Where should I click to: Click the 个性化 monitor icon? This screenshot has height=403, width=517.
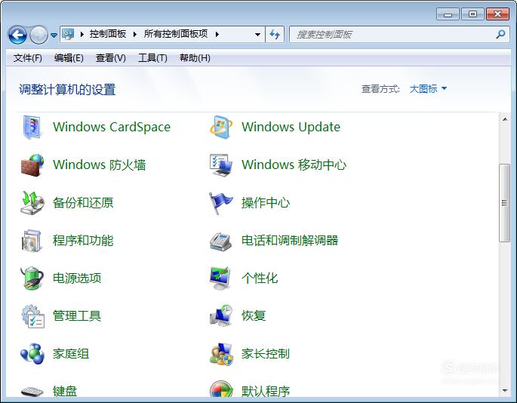coord(220,278)
